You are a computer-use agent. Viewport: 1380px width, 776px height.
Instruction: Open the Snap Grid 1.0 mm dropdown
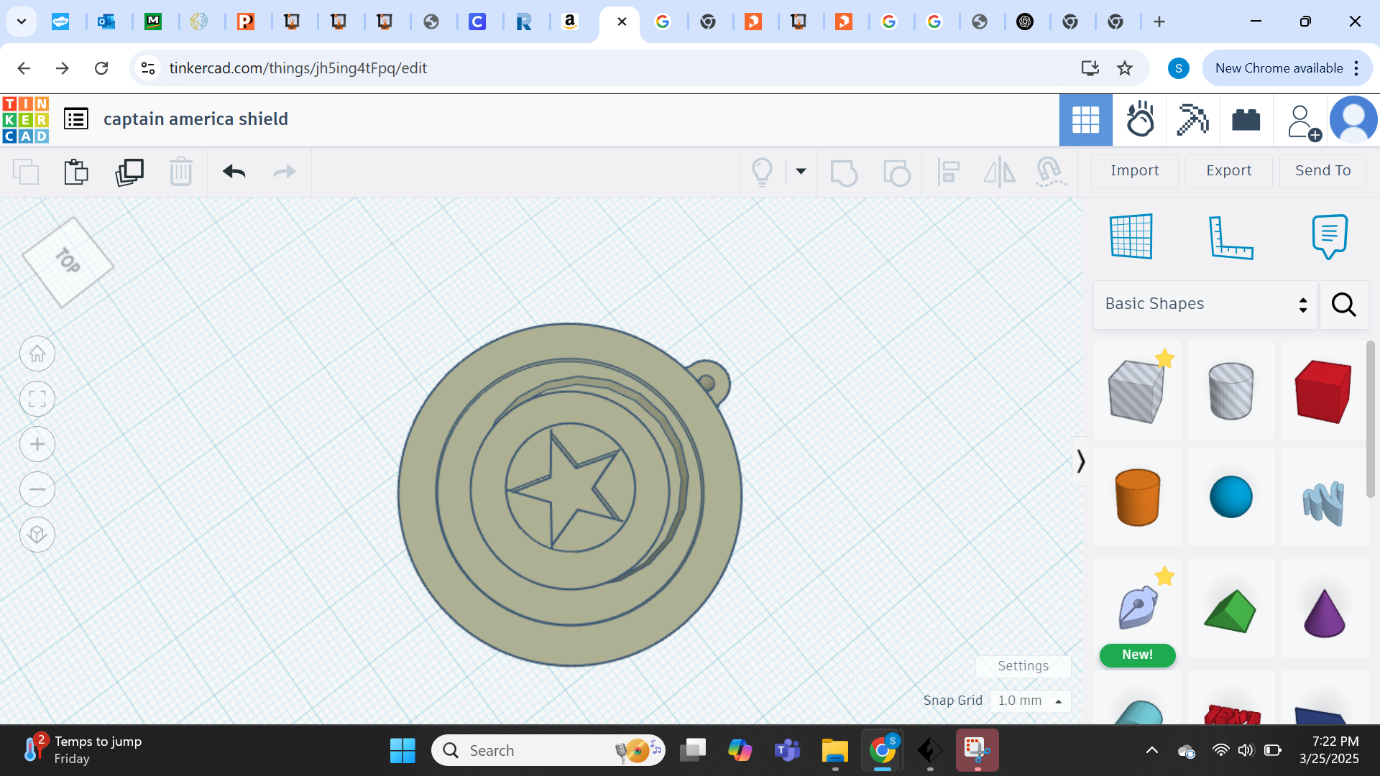coord(1030,701)
